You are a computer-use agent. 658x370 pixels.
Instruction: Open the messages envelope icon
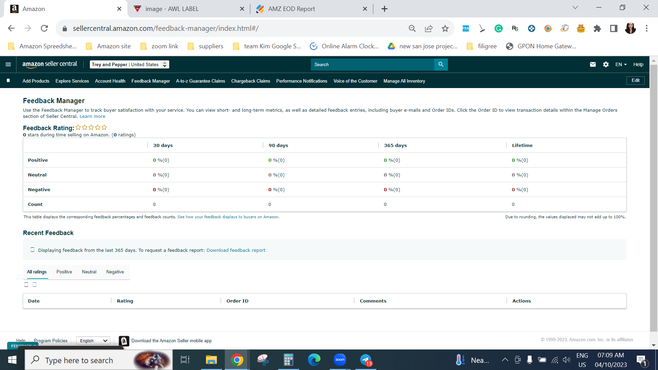(593, 64)
